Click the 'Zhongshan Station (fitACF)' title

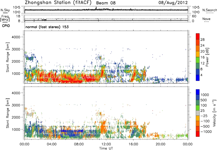click(x=58, y=3)
